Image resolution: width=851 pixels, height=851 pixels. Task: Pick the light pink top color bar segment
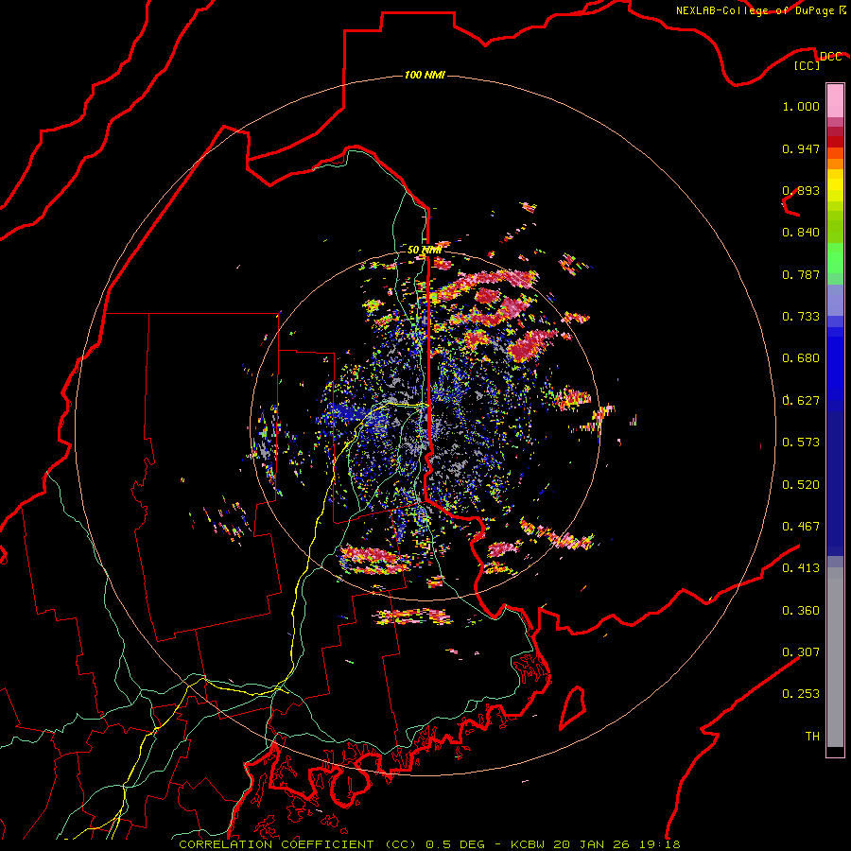pos(835,100)
